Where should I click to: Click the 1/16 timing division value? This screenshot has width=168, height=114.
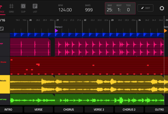pyautogui.click(x=2, y=20)
